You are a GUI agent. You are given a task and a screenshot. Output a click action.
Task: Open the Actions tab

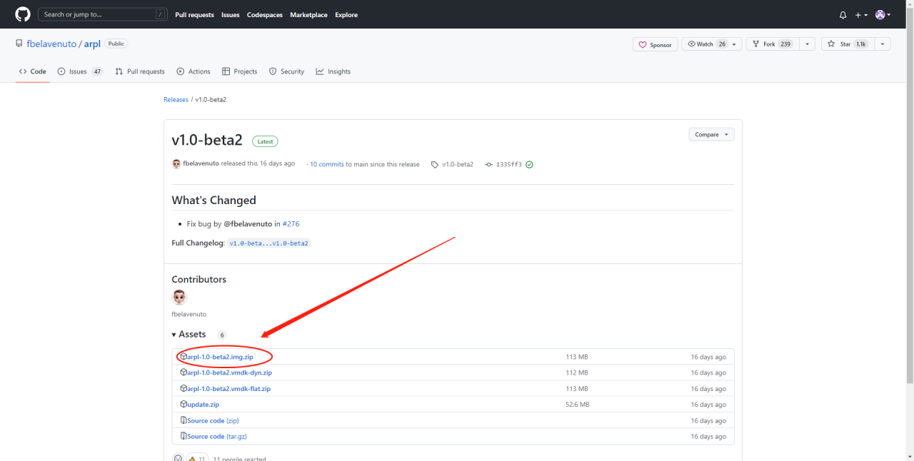pos(194,71)
